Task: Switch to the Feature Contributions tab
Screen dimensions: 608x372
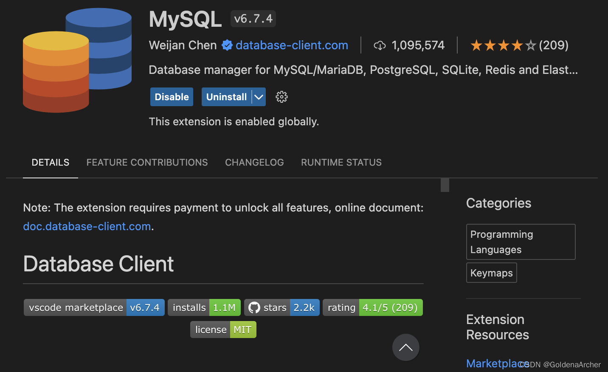Action: click(147, 162)
